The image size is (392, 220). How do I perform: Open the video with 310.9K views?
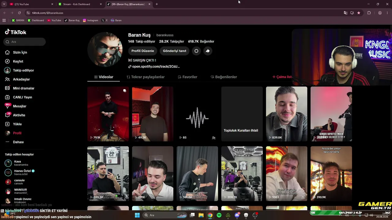[331, 174]
